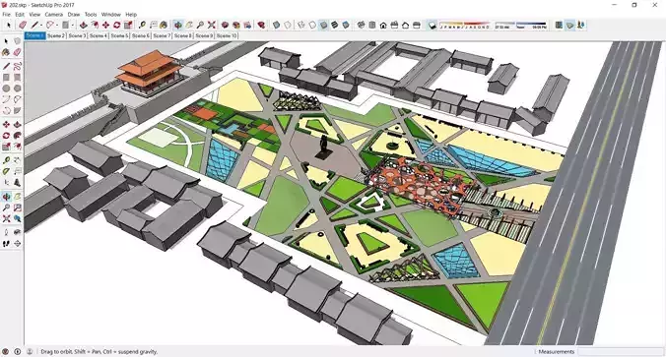Open the Camera menu
The height and width of the screenshot is (357, 666).
(x=54, y=15)
